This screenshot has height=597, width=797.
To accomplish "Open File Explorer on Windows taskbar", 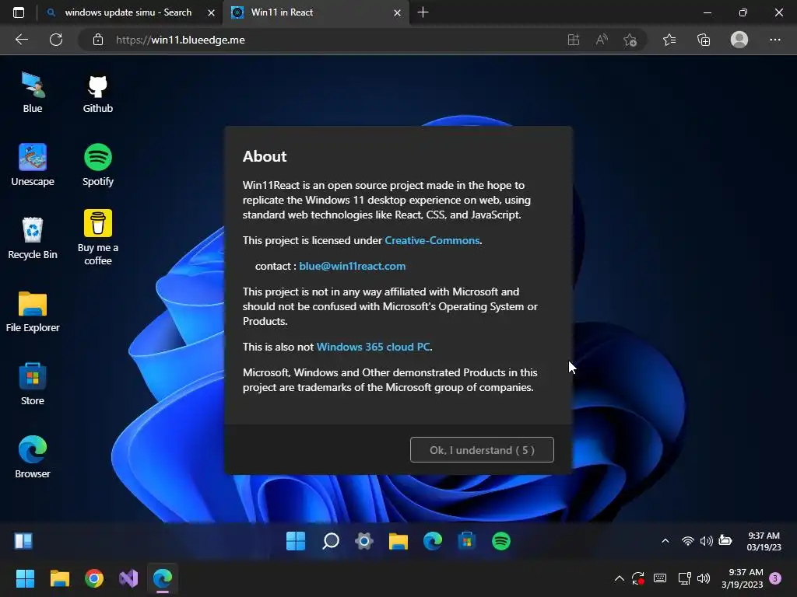I will pyautogui.click(x=59, y=578).
